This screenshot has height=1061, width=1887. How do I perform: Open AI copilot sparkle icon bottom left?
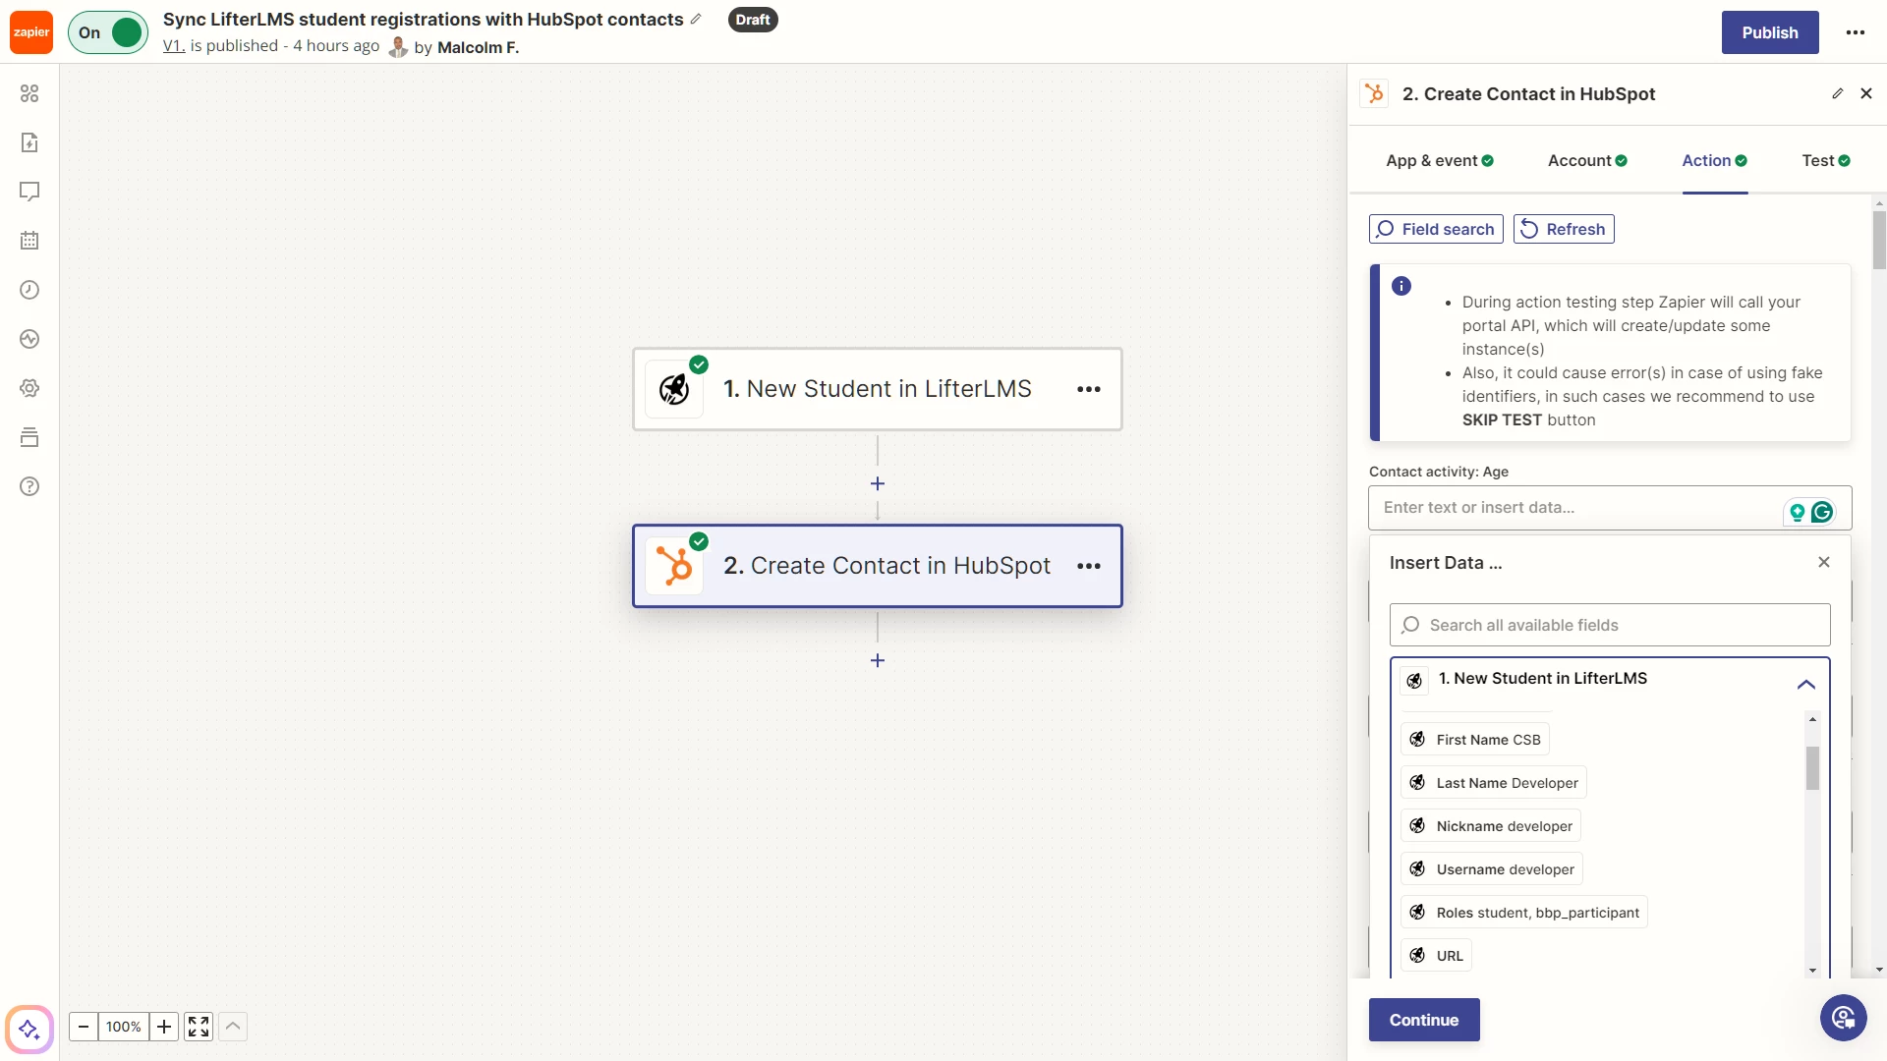29,1029
